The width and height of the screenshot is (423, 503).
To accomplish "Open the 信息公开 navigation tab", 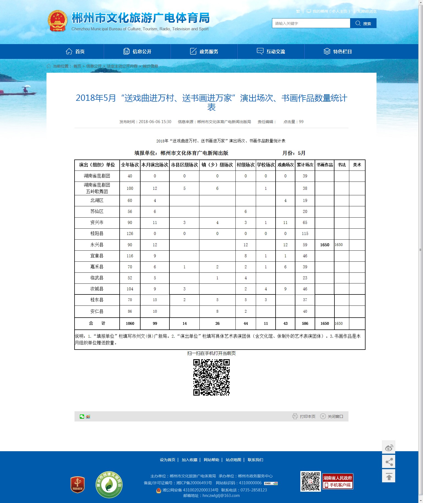I will (137, 52).
